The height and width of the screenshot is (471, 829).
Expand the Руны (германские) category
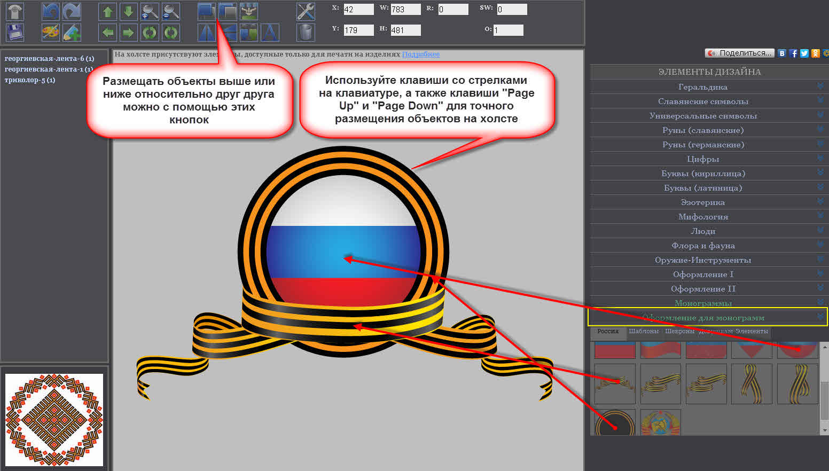point(709,144)
